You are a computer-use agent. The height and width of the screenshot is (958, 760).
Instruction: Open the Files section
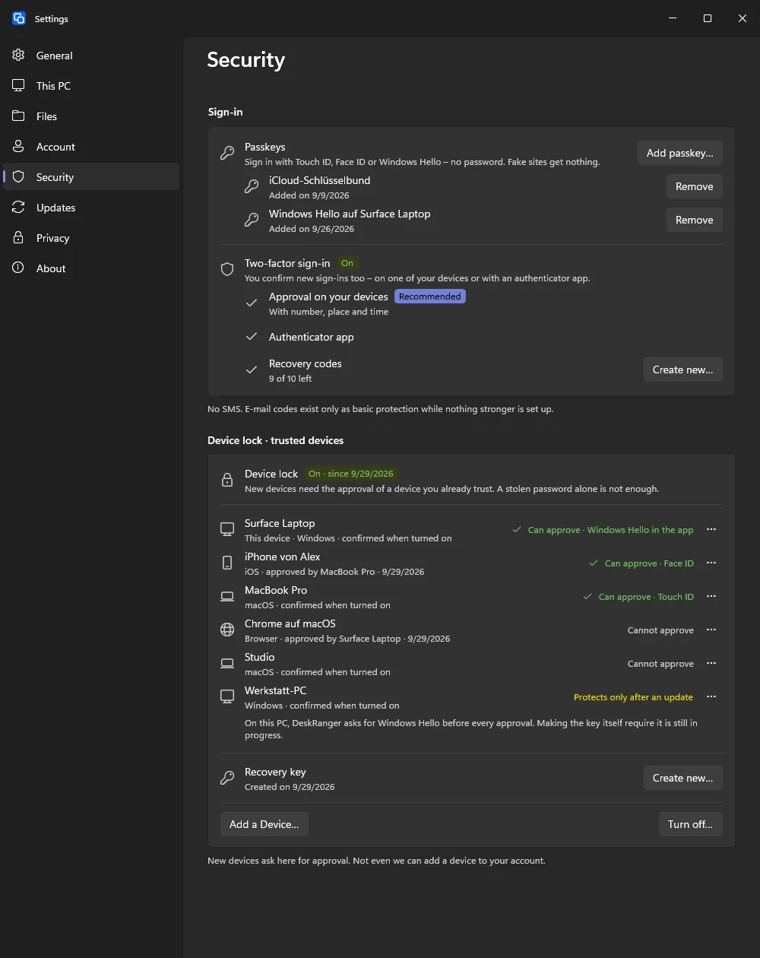click(91, 116)
